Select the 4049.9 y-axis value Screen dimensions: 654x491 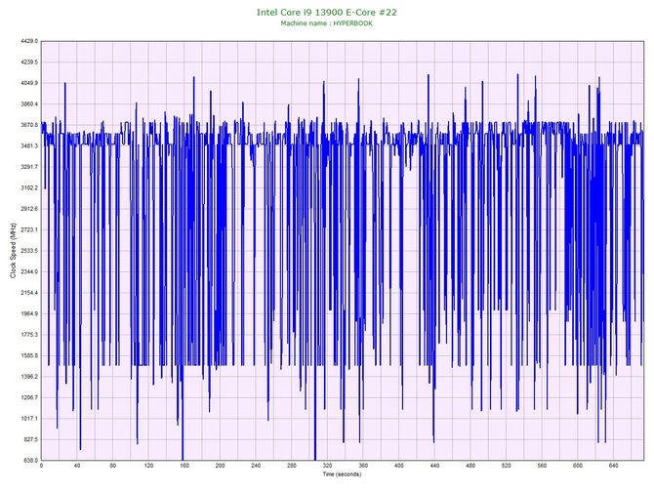(x=29, y=83)
